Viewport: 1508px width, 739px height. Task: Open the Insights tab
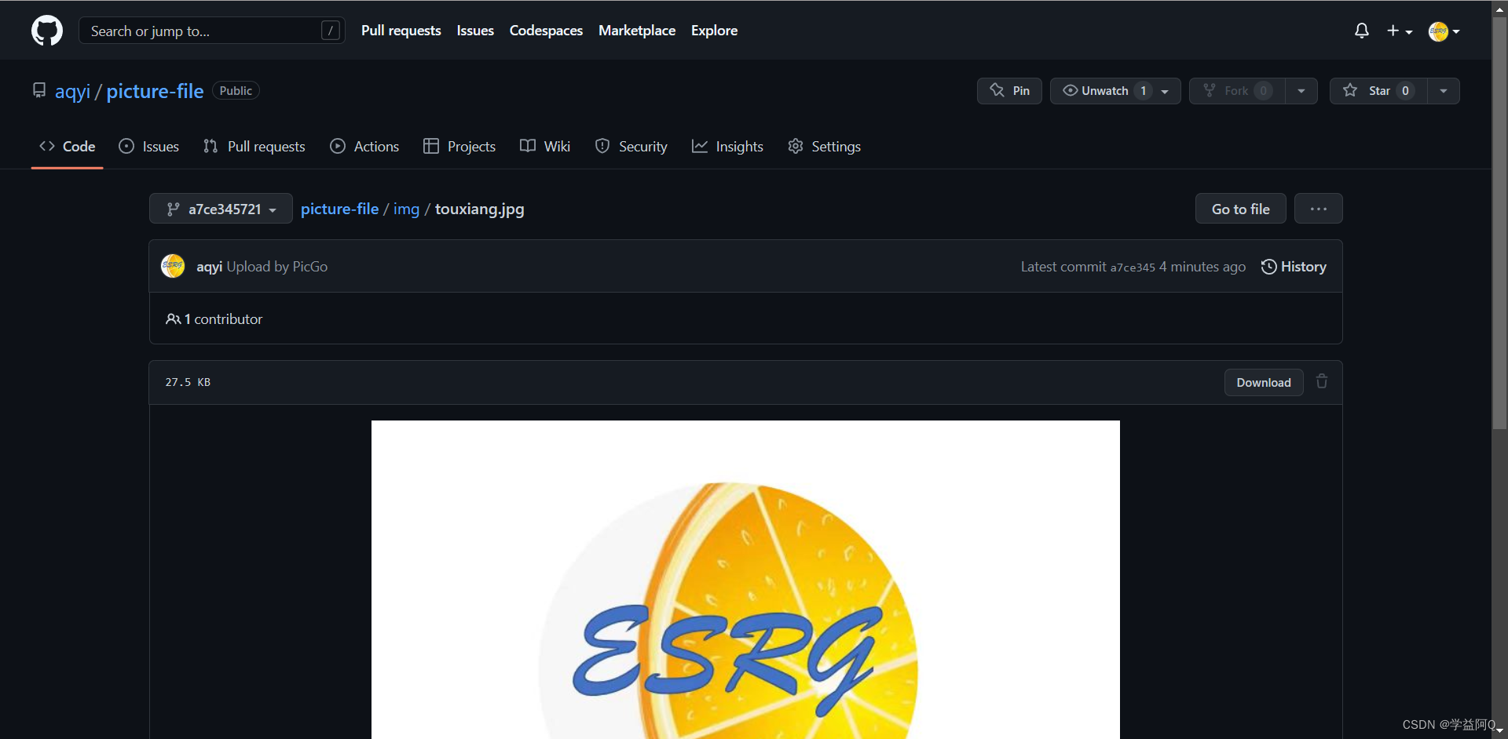(x=728, y=147)
